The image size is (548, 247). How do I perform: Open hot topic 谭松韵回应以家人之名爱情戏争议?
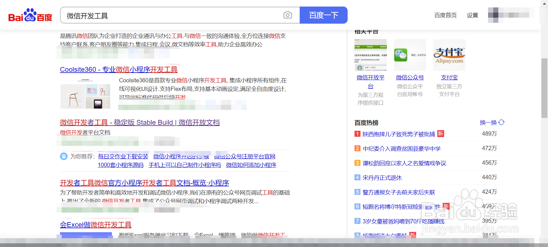tap(404, 163)
